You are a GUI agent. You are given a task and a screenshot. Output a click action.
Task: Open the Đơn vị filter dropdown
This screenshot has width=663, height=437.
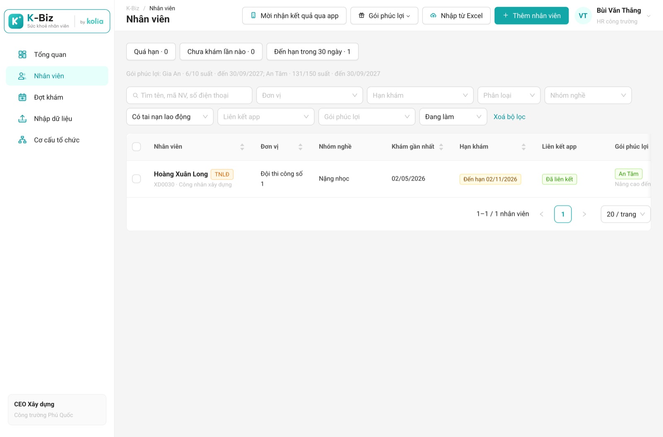310,95
